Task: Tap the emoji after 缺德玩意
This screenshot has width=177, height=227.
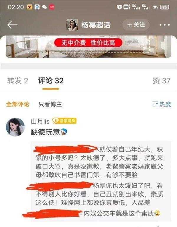Action: [64, 132]
